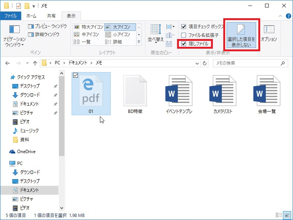Select 小アイコン layout

tap(117, 35)
